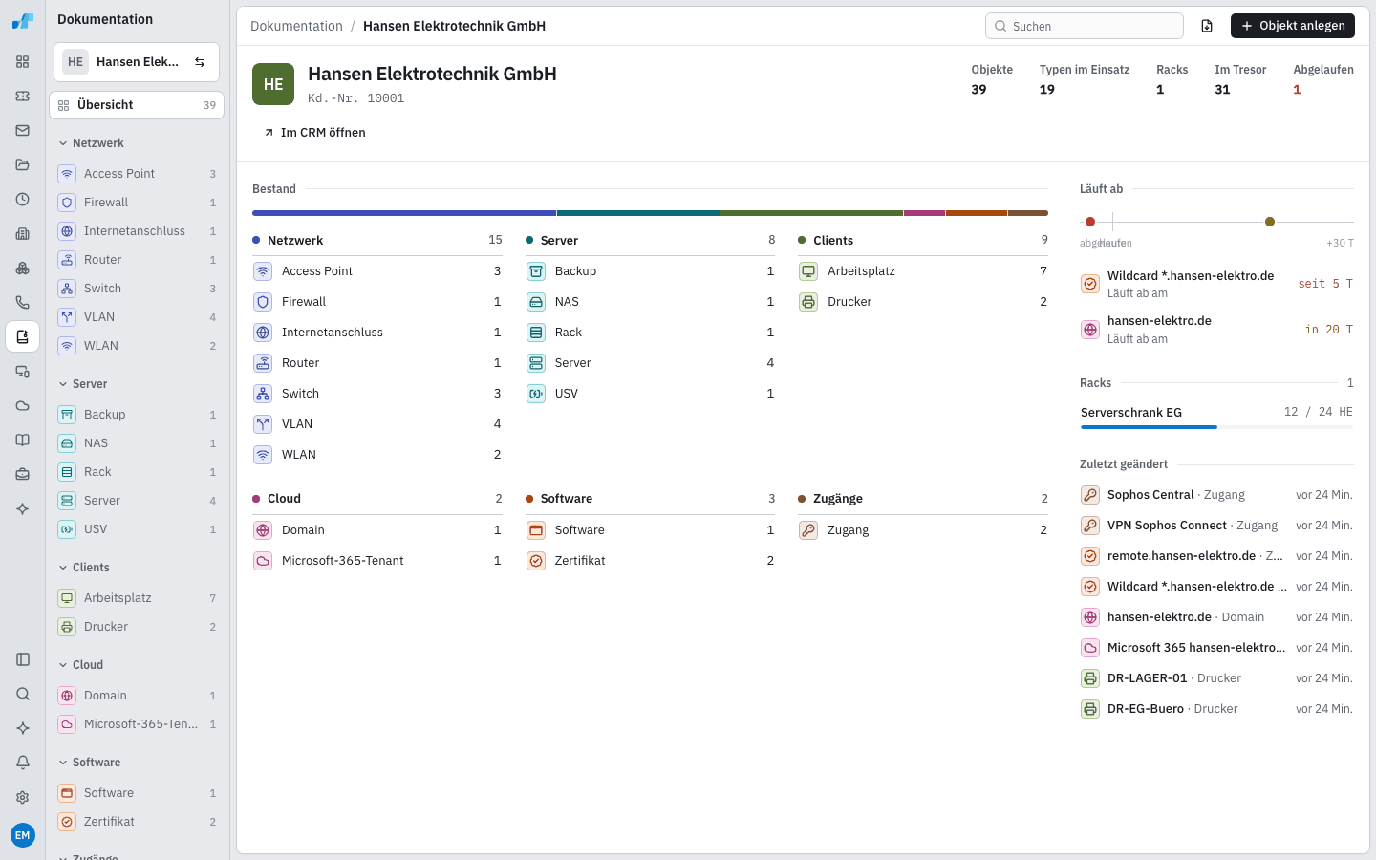Open the phone icon in left rail
This screenshot has height=860, width=1376.
pyautogui.click(x=23, y=303)
